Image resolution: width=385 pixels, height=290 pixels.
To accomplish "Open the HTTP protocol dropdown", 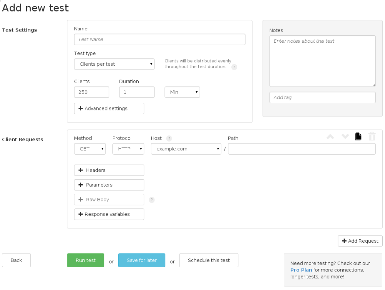I will (x=128, y=149).
